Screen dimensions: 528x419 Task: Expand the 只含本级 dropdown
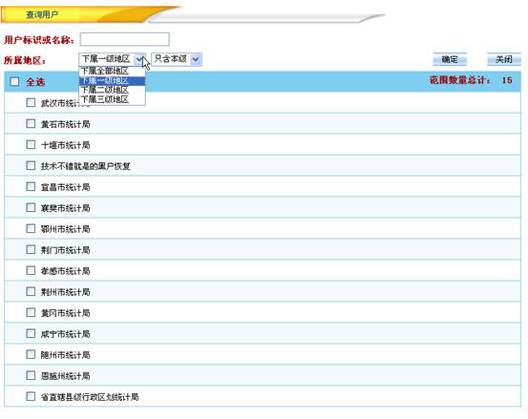tap(196, 59)
